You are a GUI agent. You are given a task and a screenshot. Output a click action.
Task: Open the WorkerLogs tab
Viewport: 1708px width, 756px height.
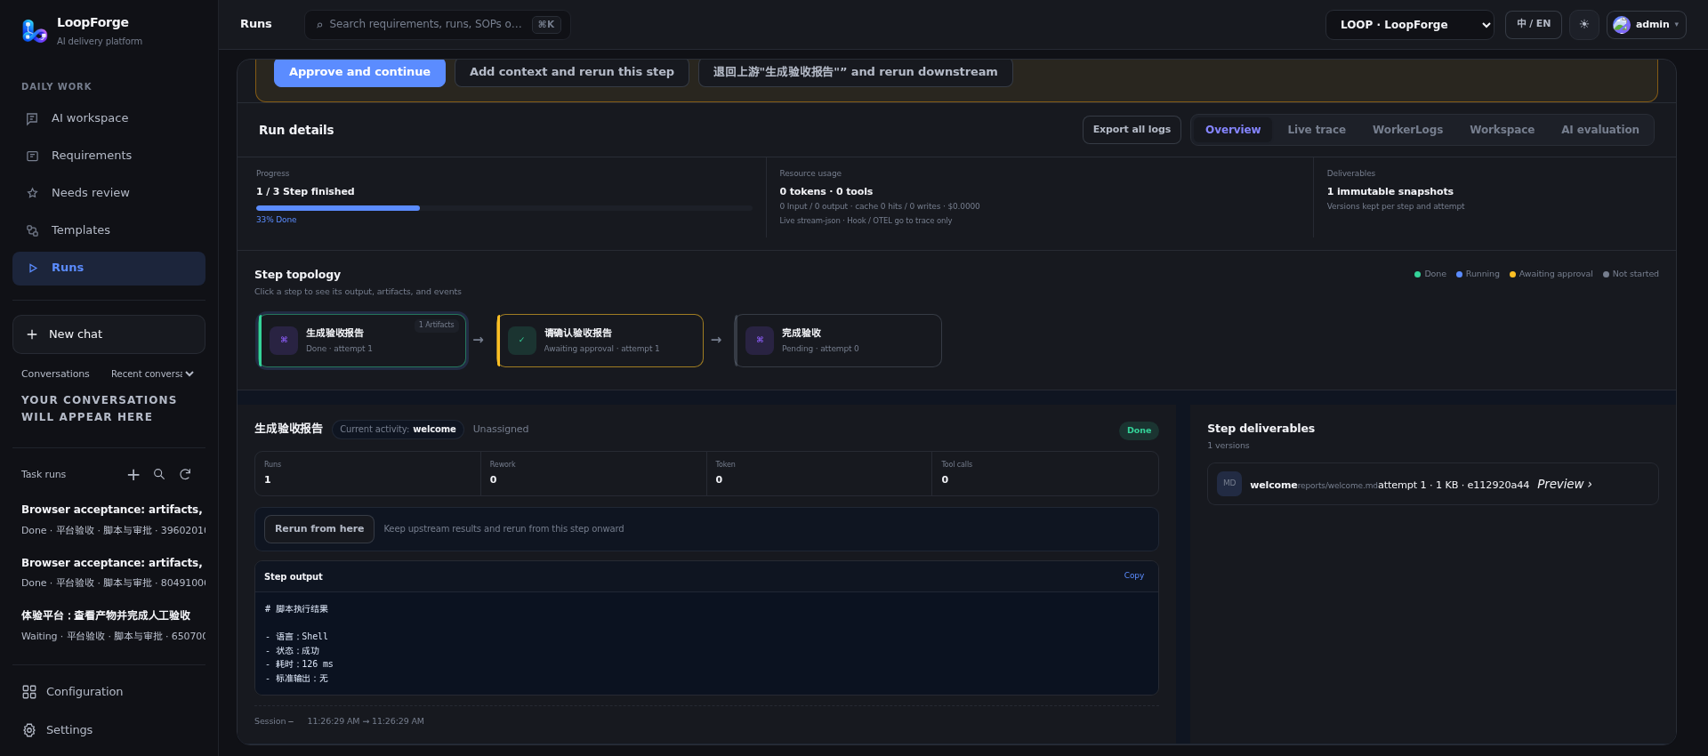click(1407, 130)
